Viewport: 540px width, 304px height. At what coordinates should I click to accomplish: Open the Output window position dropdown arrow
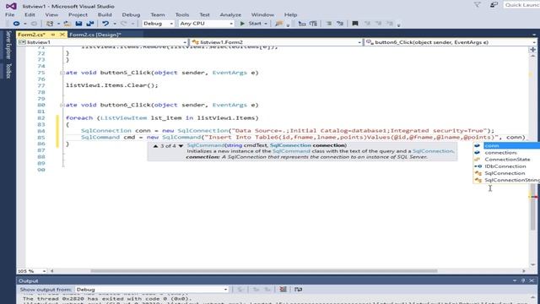(x=515, y=281)
